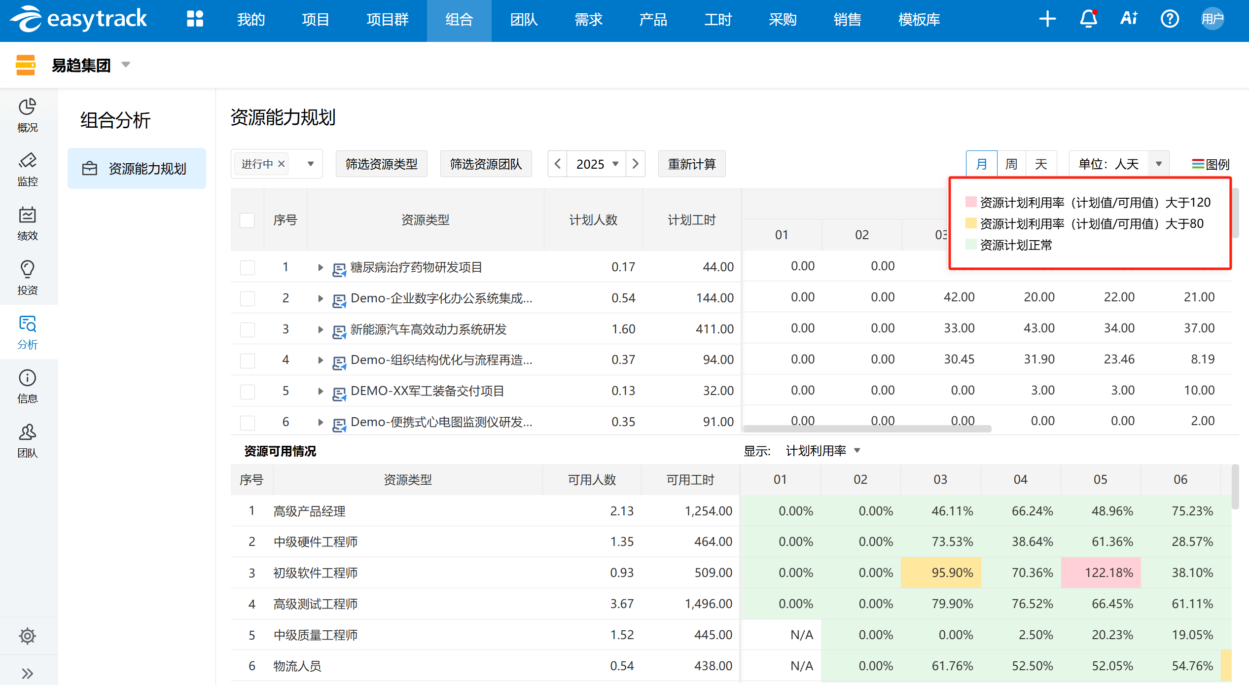Viewport: 1249px width, 685px height.
Task: Select the 周 view tab
Action: 1011,164
